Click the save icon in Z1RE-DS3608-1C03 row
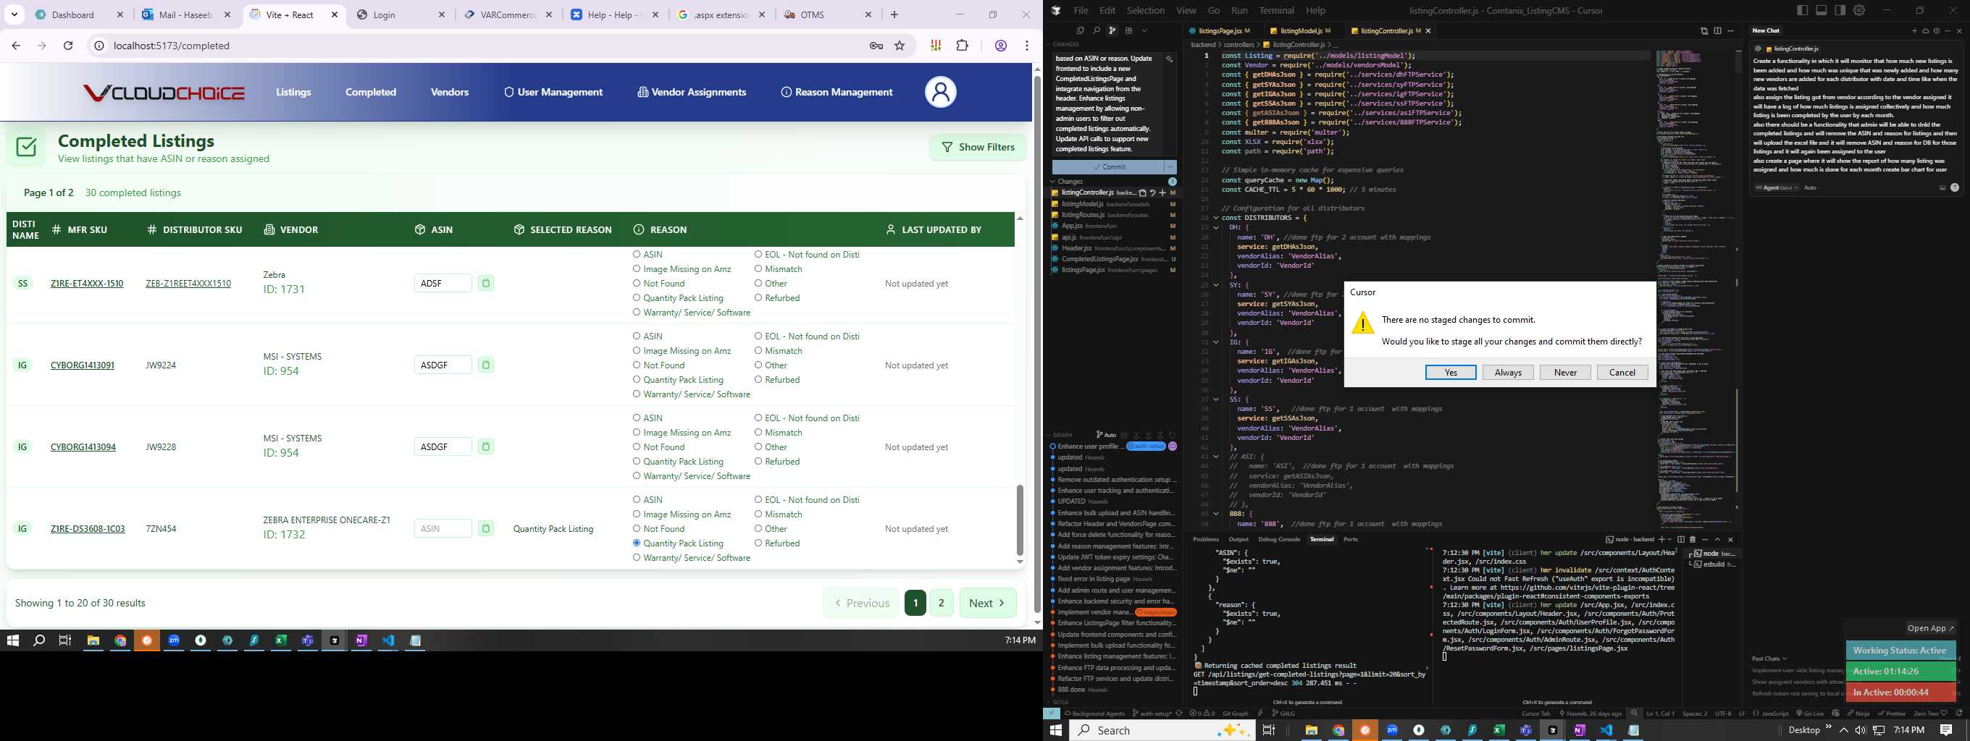 point(485,529)
